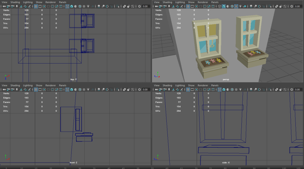Activate the 2D Pan/Zoom tool in persp
Image resolution: width=304 pixels, height=169 pixels.
pyautogui.click(x=177, y=6)
